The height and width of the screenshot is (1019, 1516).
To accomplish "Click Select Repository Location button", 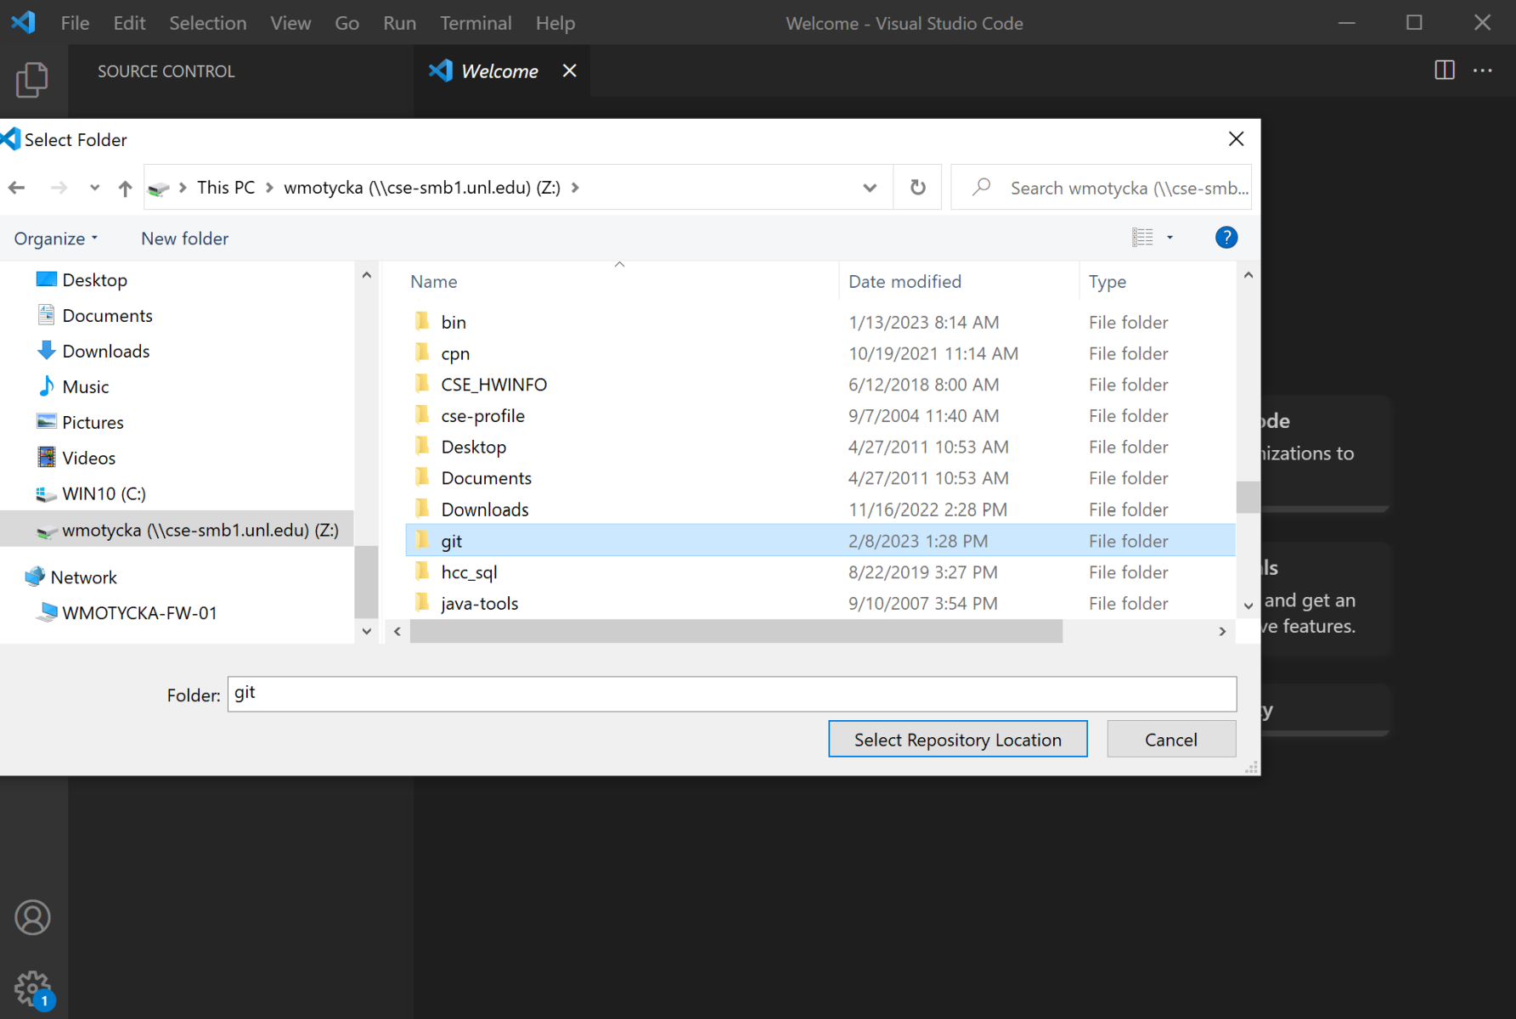I will click(957, 740).
